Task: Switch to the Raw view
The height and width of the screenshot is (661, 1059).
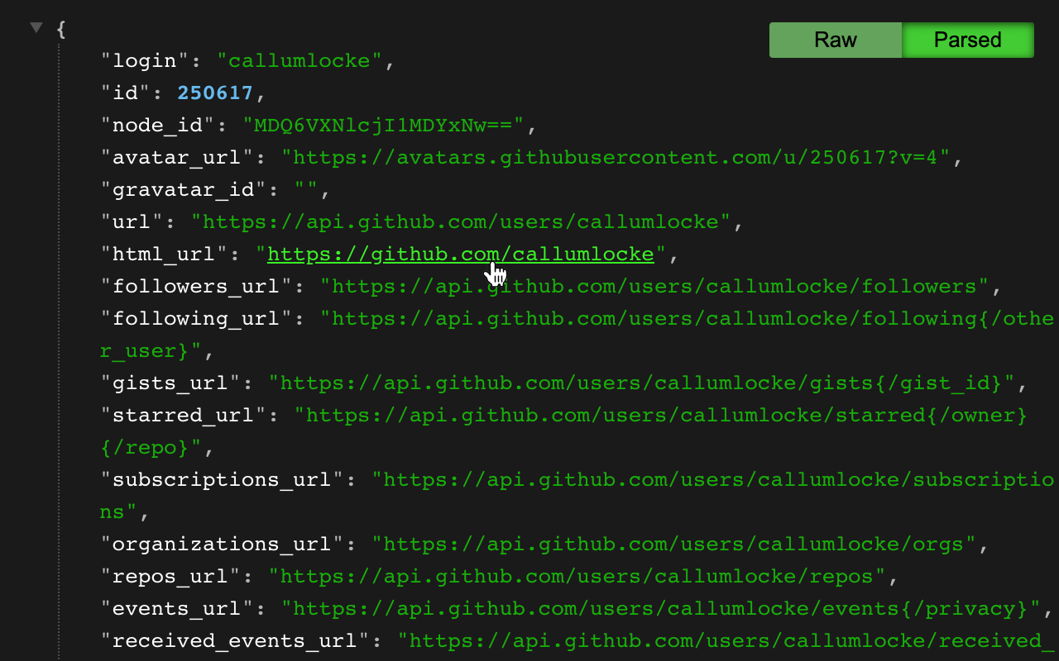Action: [835, 40]
